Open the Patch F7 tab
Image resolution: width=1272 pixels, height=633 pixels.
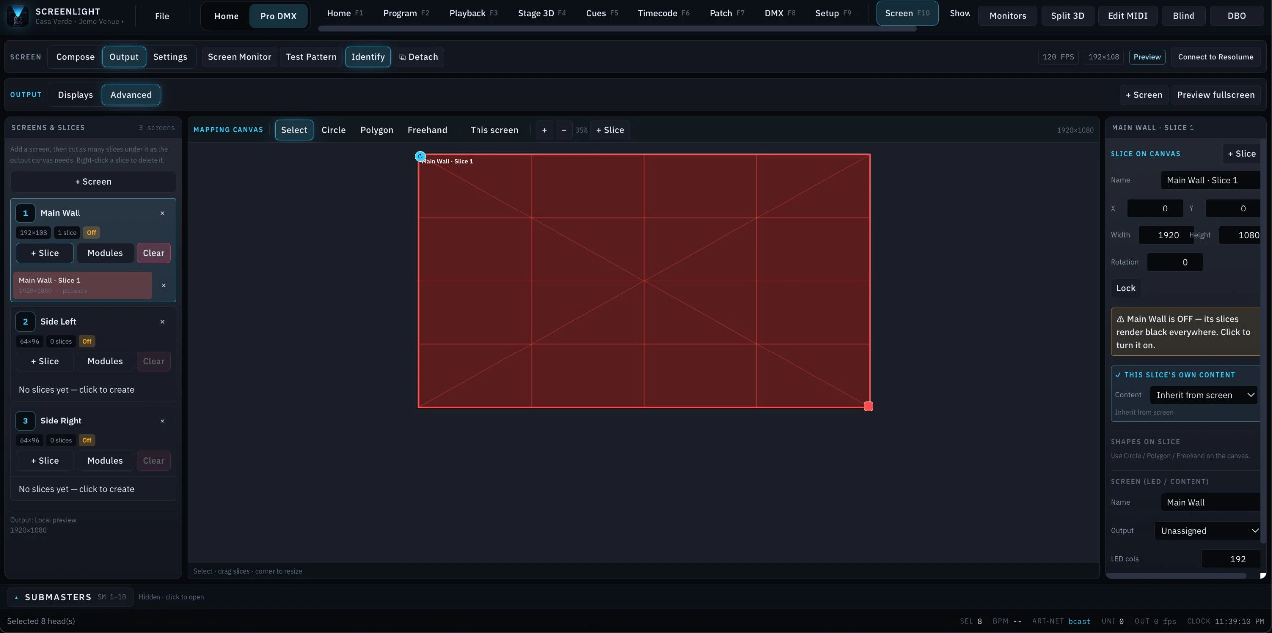[727, 13]
